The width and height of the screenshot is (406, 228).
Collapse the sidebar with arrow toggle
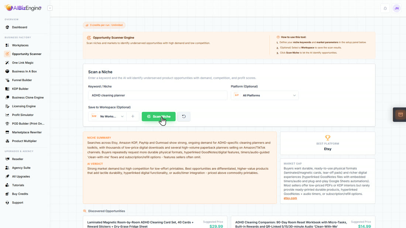(50, 8)
